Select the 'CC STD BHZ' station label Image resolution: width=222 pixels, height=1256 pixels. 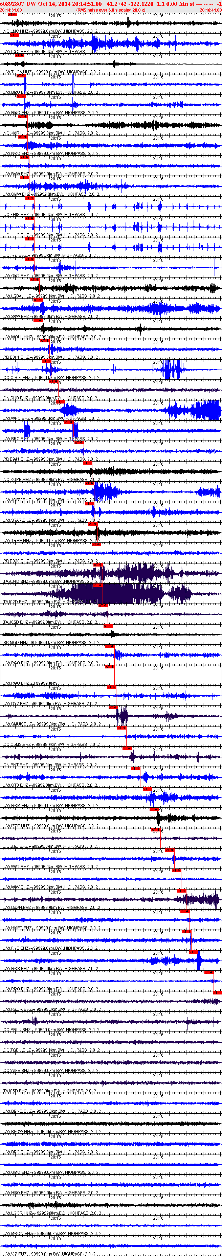(16, 846)
